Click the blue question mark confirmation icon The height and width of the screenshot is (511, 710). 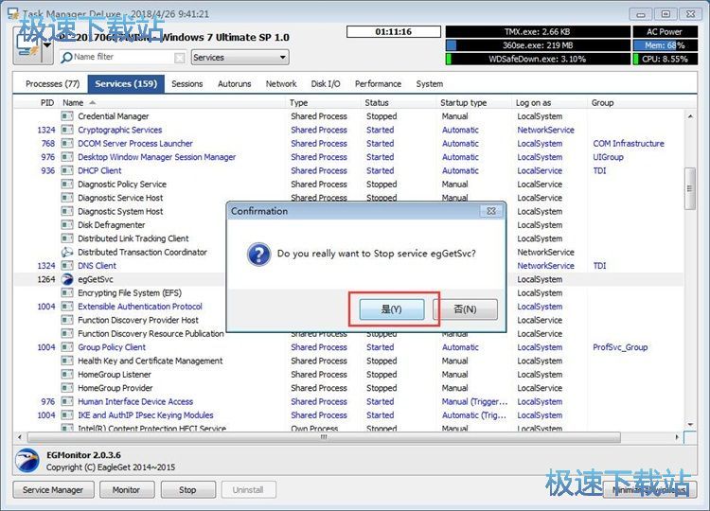tap(258, 254)
